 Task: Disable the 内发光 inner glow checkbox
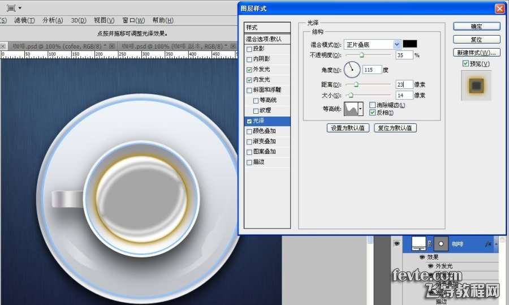(249, 80)
